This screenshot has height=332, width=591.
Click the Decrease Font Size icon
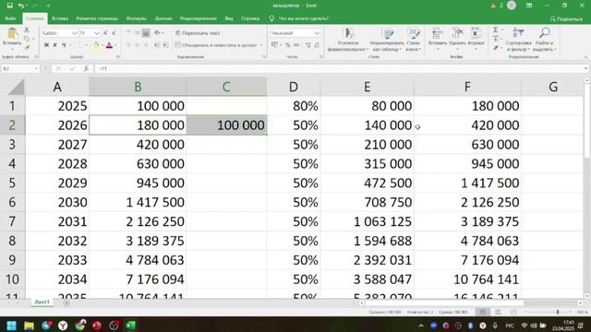pyautogui.click(x=114, y=33)
